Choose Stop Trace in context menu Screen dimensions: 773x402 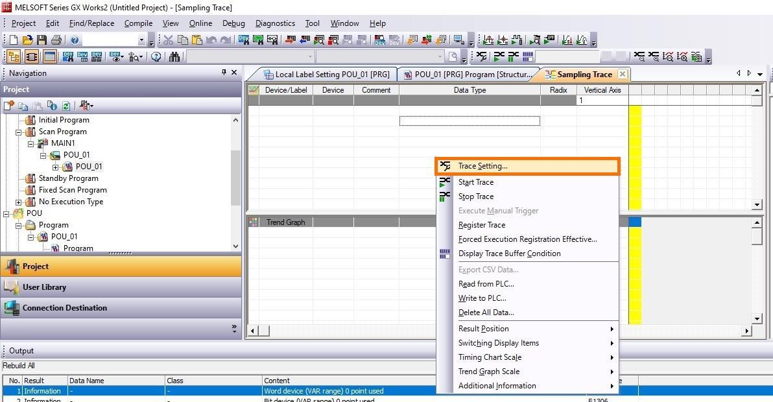(x=527, y=196)
